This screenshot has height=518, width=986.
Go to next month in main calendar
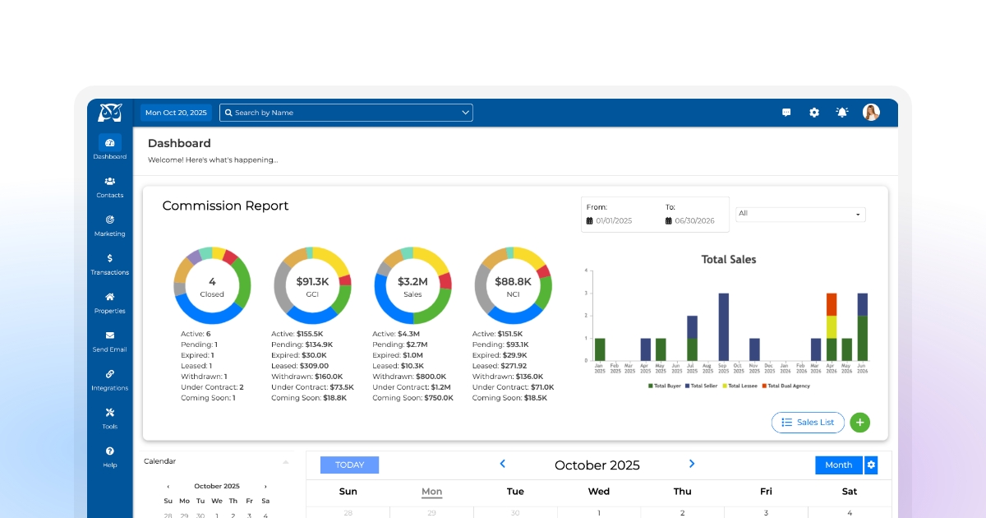[692, 465]
